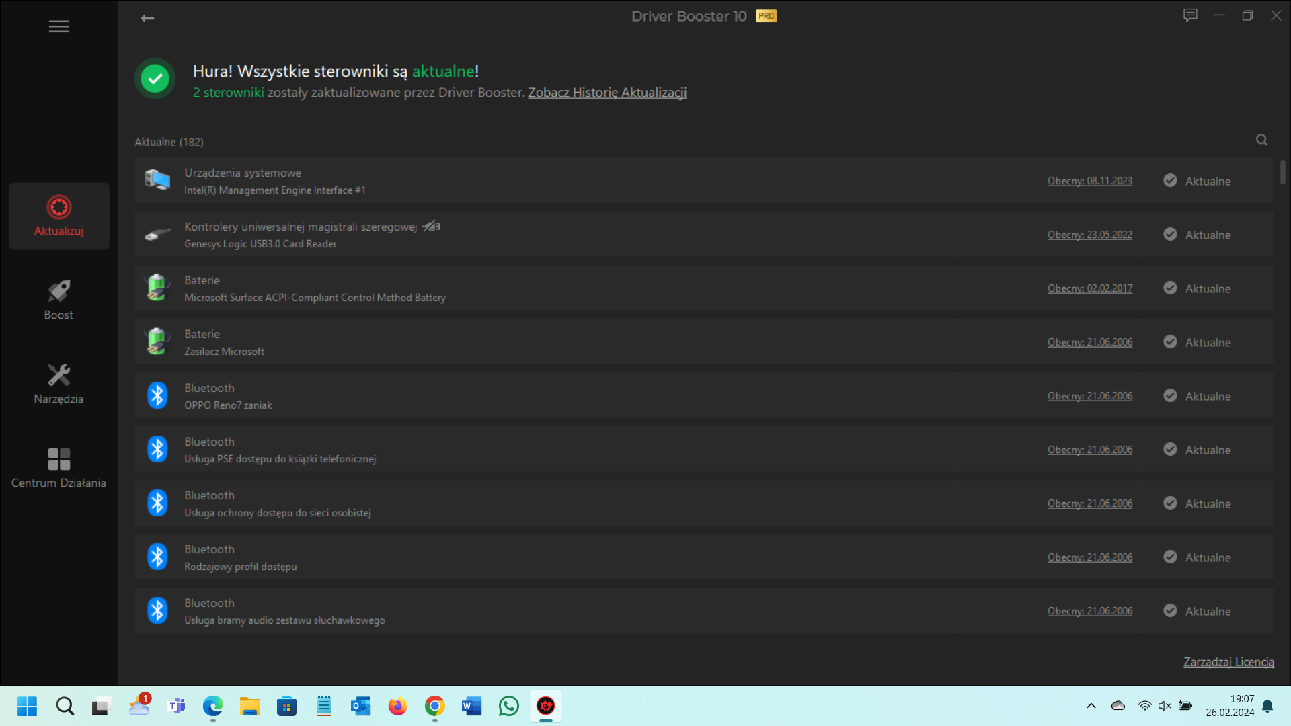1291x726 pixels.
Task: Click the Microsoft Surface ACPI battery icon
Action: pyautogui.click(x=157, y=288)
